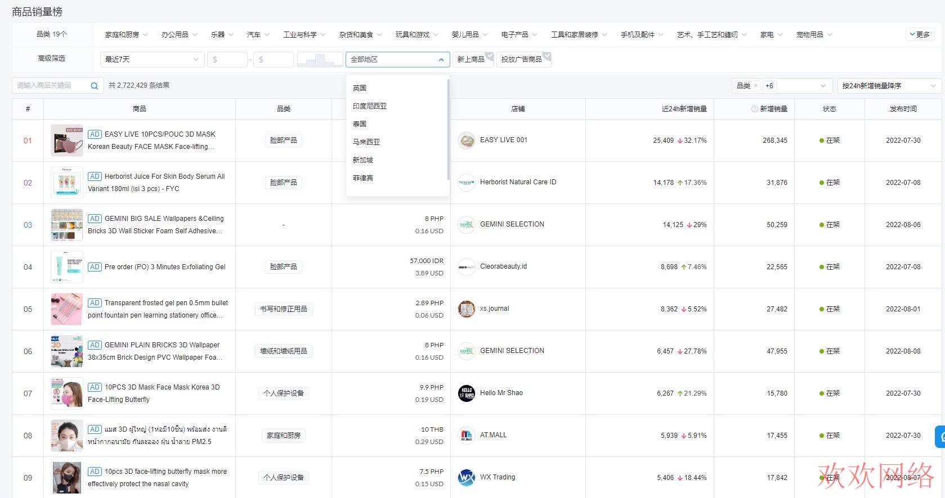945x498 pixels.
Task: Click the help icon beside 新增销量 header
Action: pyautogui.click(x=754, y=109)
